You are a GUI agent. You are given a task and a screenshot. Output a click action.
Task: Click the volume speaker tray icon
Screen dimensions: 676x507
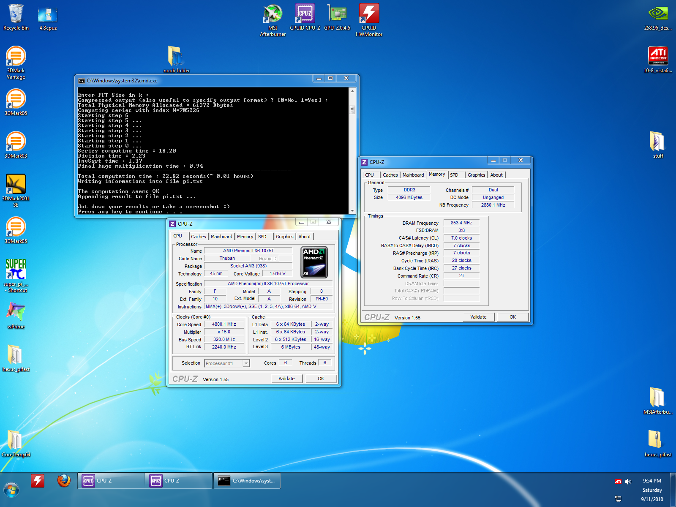pyautogui.click(x=628, y=481)
